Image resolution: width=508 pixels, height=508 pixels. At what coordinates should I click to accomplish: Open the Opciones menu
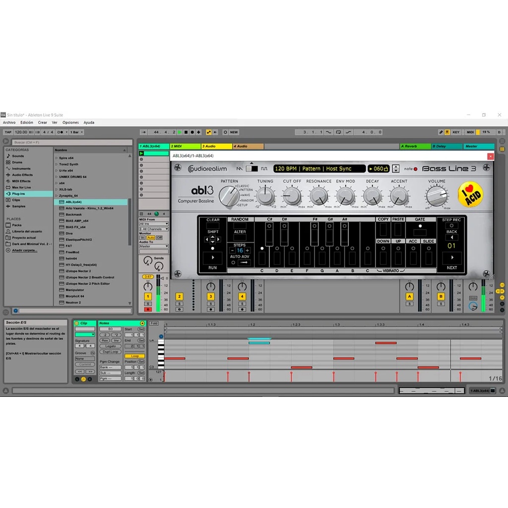pos(70,123)
